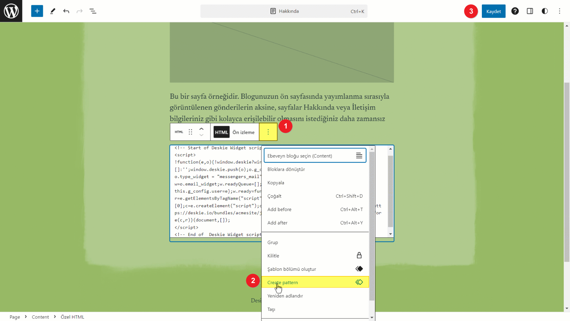Click the paragraph starting 'Bu bir sayfa'
This screenshot has height=321, width=570.
(x=280, y=107)
